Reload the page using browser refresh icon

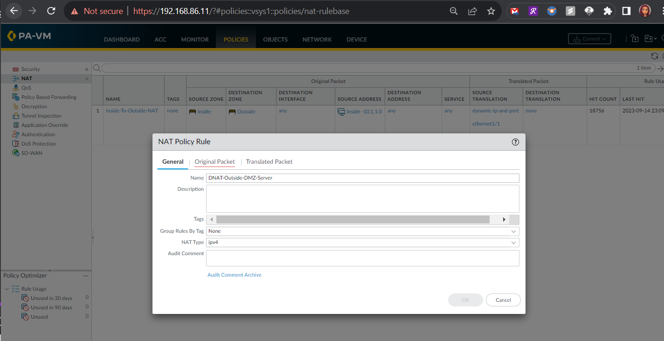pyautogui.click(x=51, y=11)
